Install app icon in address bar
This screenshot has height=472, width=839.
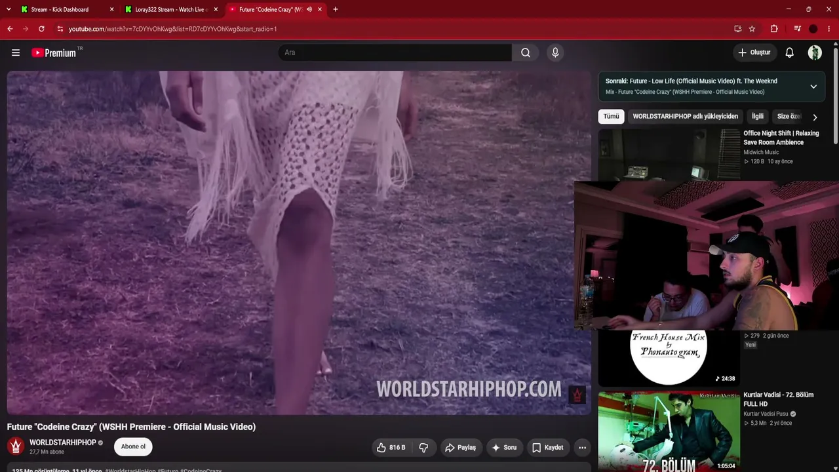pos(738,29)
